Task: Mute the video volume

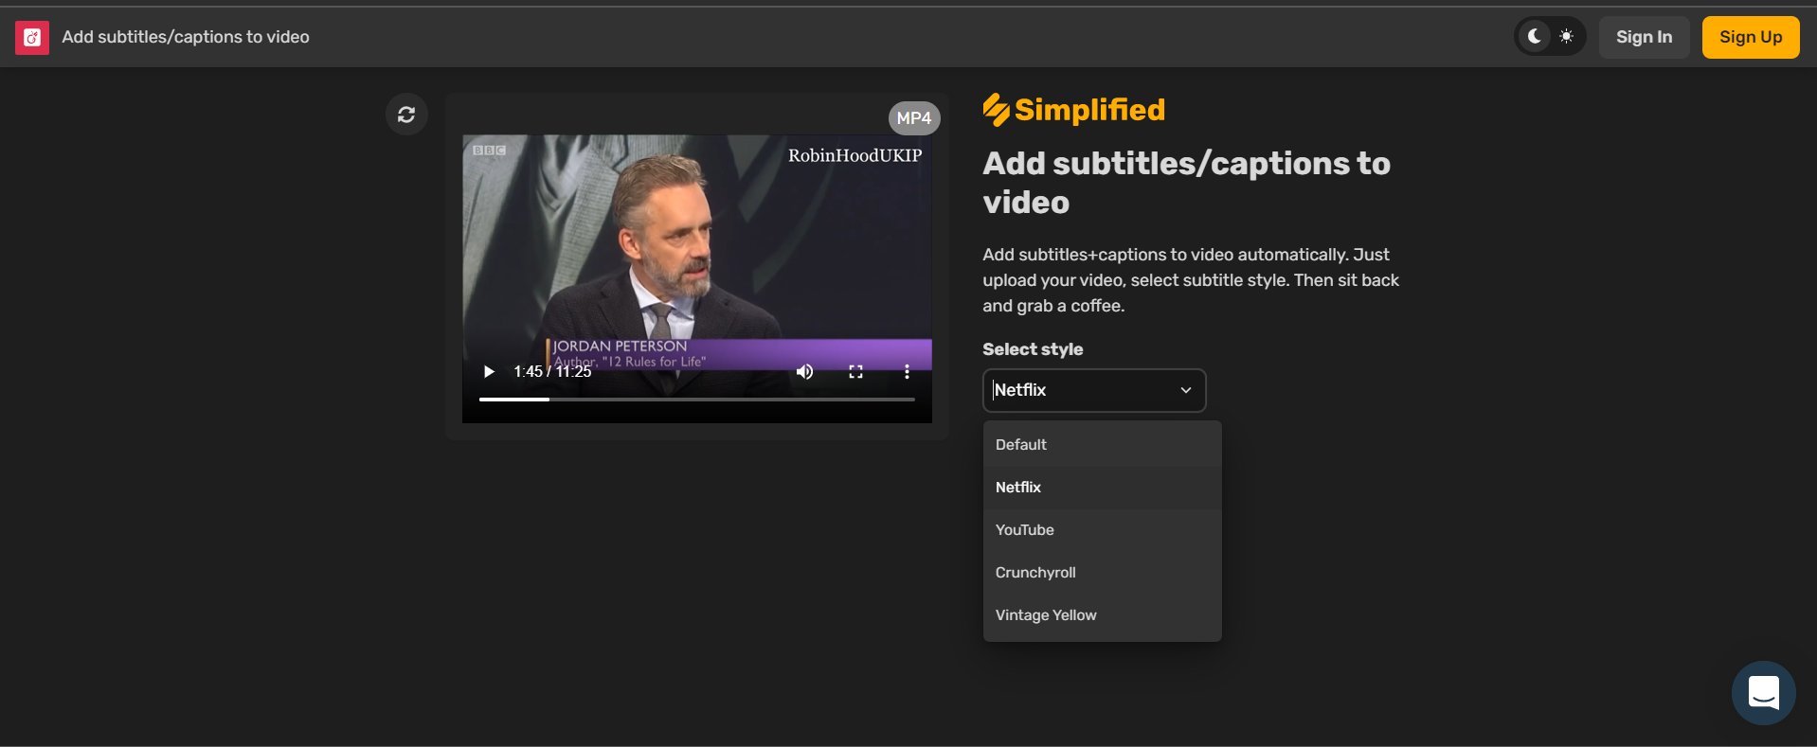Action: pyautogui.click(x=804, y=371)
